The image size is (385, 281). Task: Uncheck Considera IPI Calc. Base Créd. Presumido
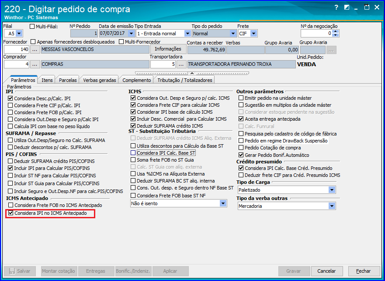241,168
